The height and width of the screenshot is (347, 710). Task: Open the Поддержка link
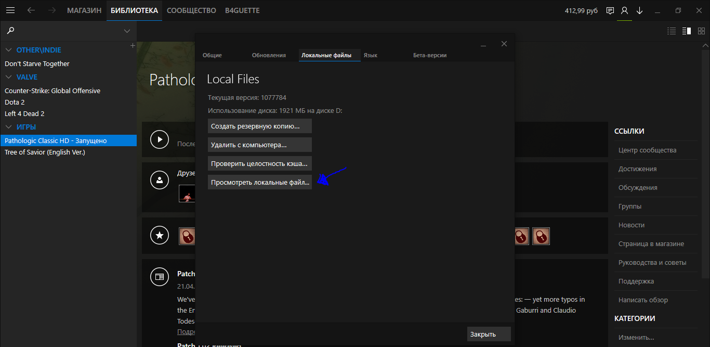[x=636, y=281]
